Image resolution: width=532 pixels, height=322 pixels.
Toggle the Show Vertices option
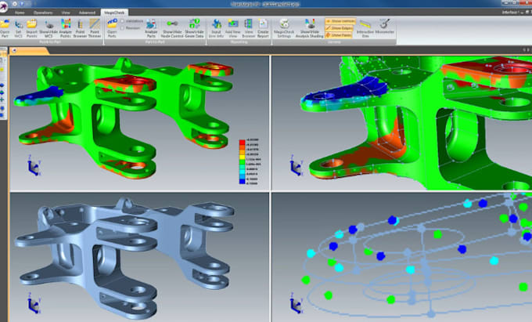coord(340,21)
